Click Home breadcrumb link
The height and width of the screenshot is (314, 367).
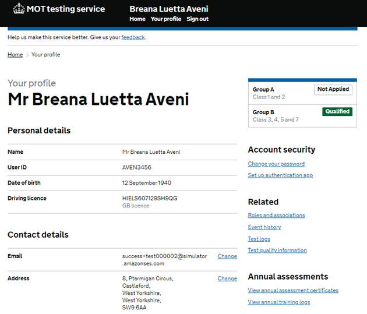(x=15, y=55)
